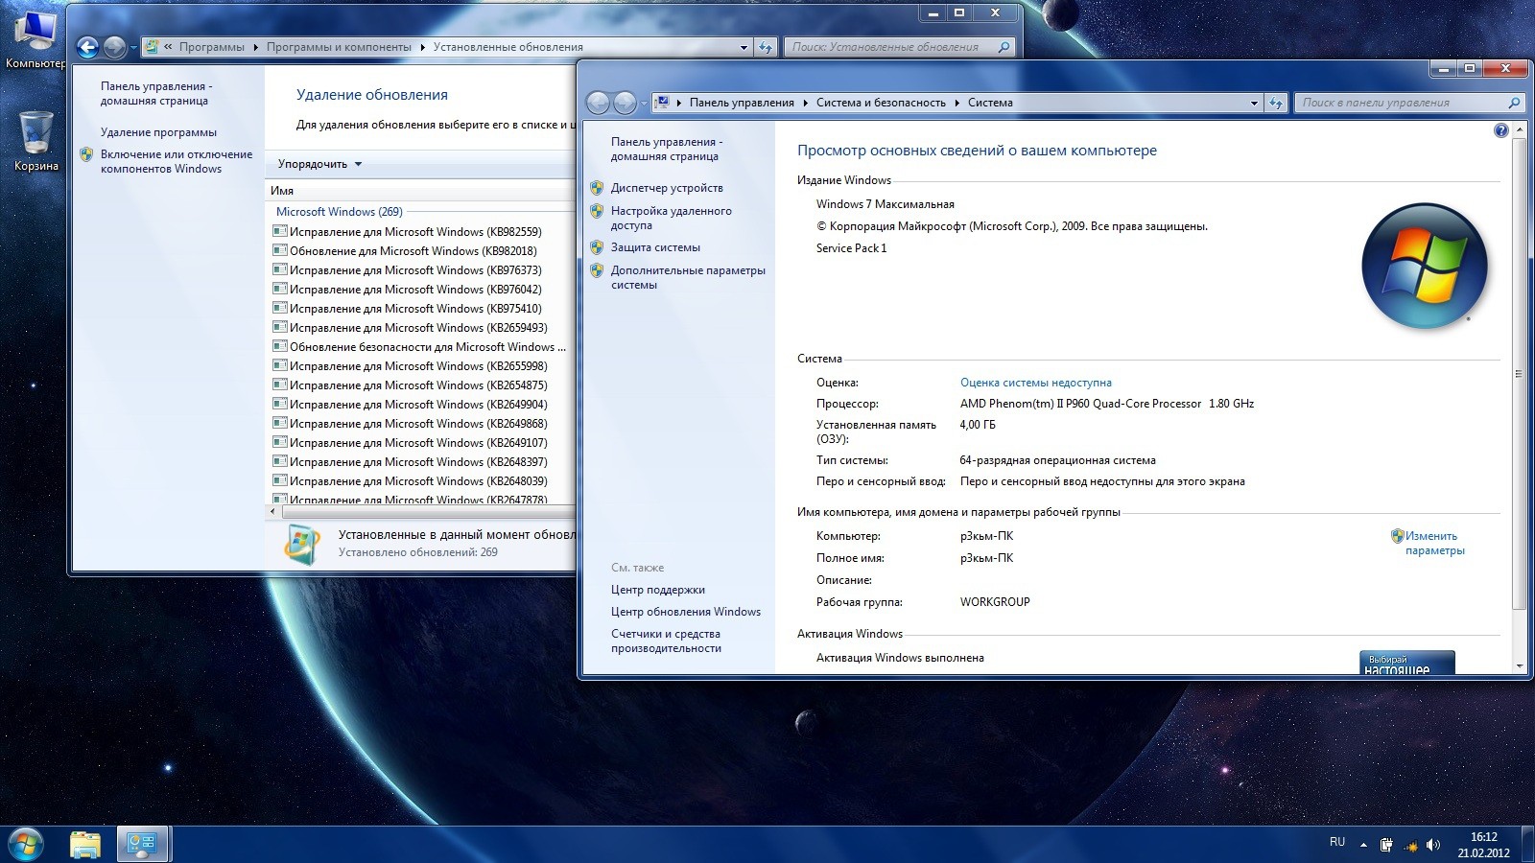
Task: Expand arrow after Панель управления breadcrumb
Action: (x=806, y=103)
